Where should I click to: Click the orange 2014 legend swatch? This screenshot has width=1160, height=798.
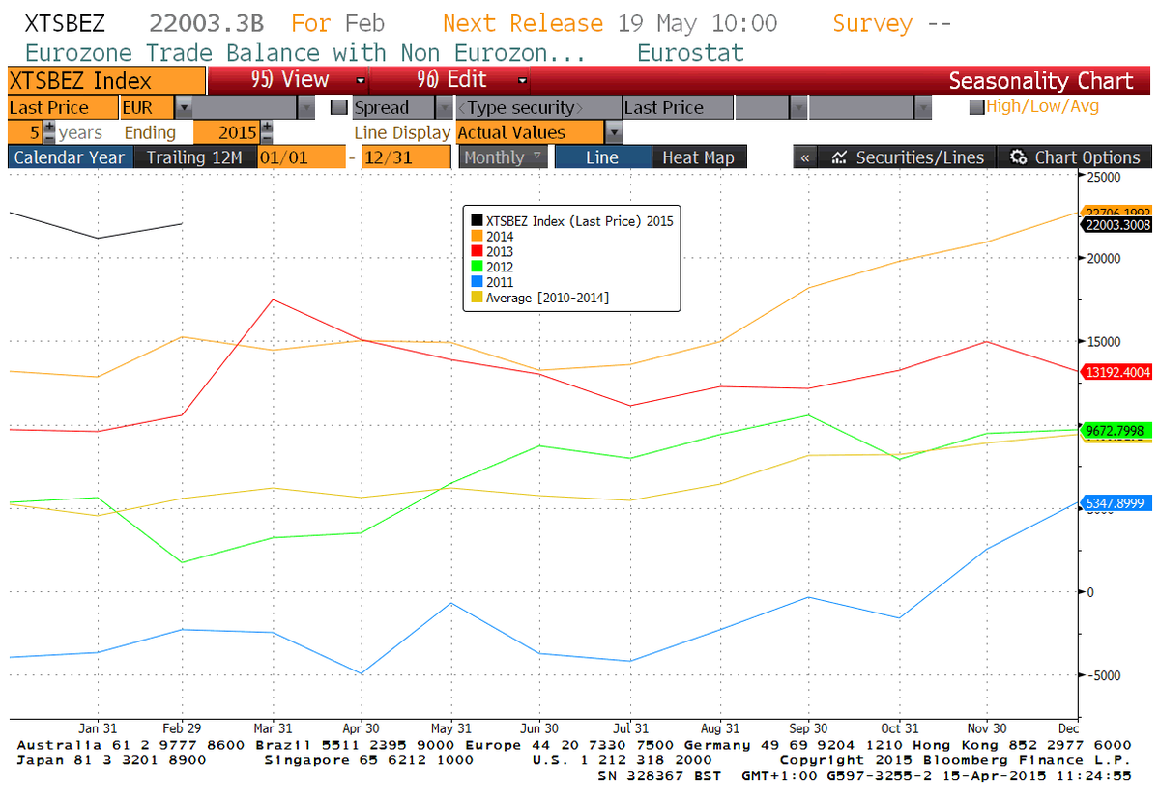pos(477,236)
